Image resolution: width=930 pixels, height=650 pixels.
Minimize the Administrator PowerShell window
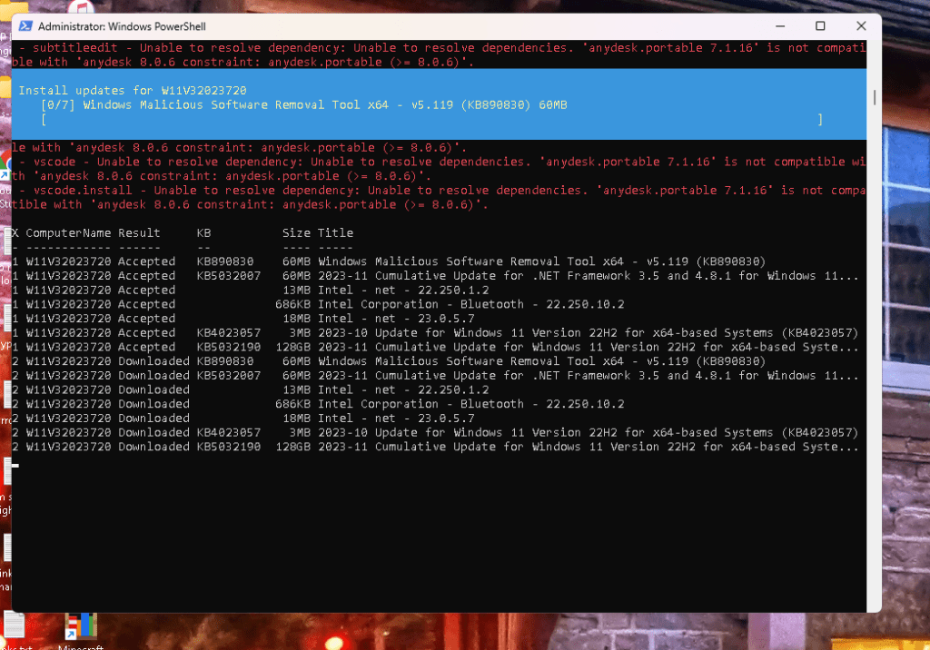point(780,26)
